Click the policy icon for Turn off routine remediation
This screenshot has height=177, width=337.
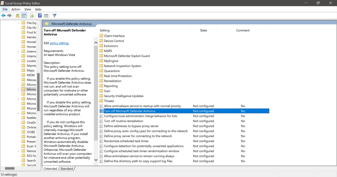[101, 121]
